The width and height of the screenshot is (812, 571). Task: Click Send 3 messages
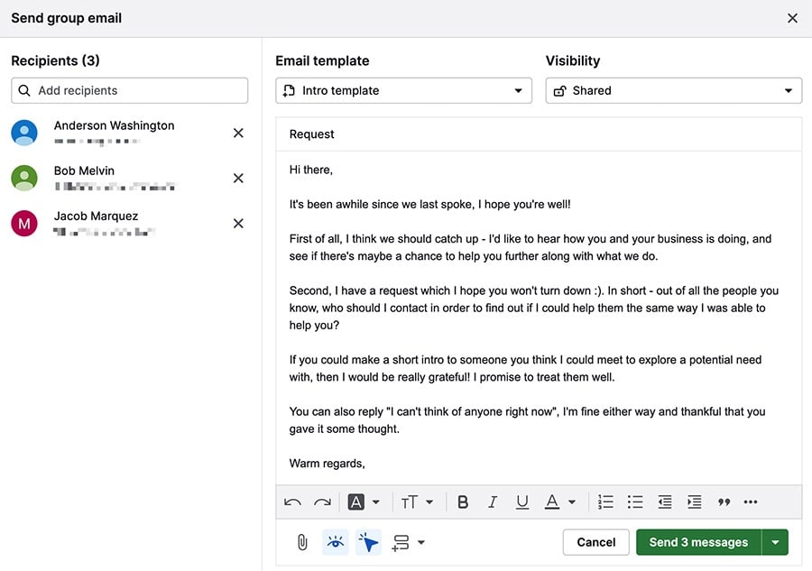pos(697,541)
